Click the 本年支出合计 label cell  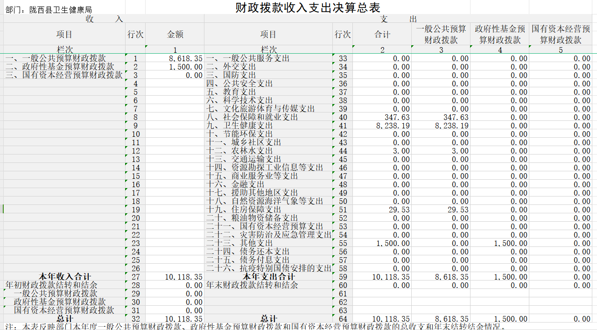tap(268, 277)
